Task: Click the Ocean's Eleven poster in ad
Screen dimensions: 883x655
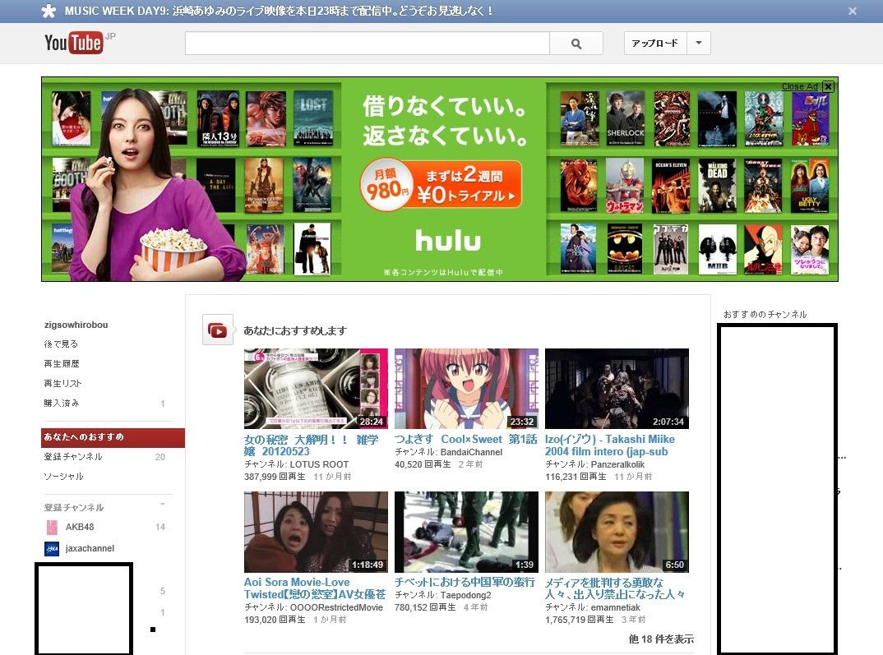Action: (x=671, y=186)
